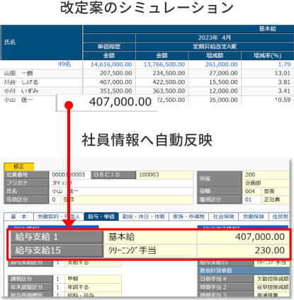Click the total increase 261,000.00

[x=221, y=64]
